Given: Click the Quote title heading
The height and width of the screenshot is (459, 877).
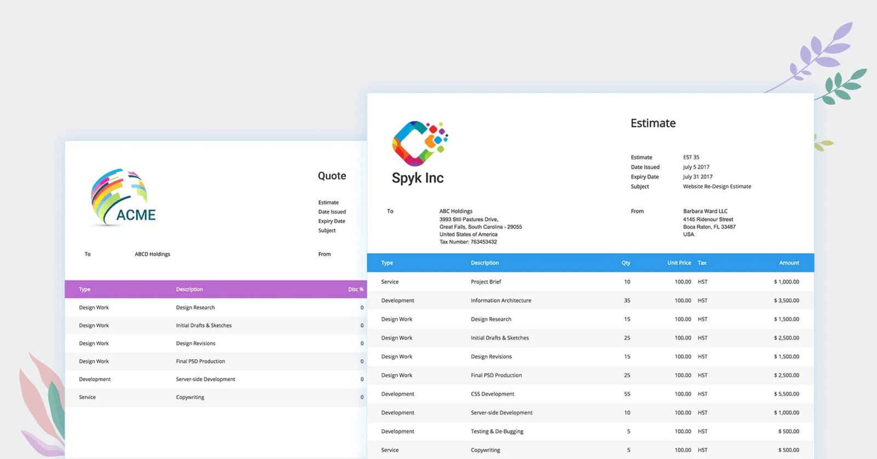Looking at the screenshot, I should pos(332,176).
